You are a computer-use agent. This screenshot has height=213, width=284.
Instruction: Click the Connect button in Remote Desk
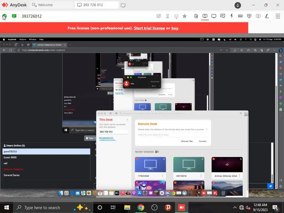(x=202, y=141)
